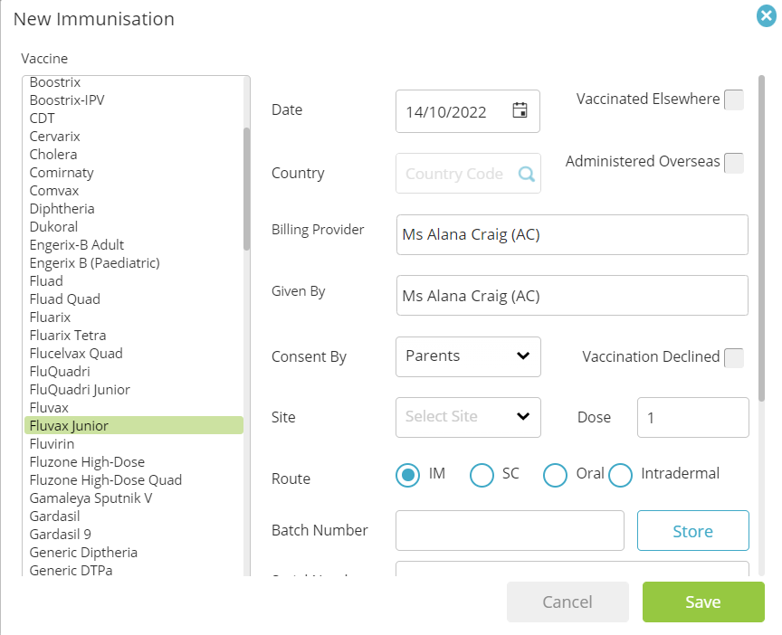Image resolution: width=782 pixels, height=635 pixels.
Task: Select the SC route radio button
Action: pyautogui.click(x=482, y=475)
